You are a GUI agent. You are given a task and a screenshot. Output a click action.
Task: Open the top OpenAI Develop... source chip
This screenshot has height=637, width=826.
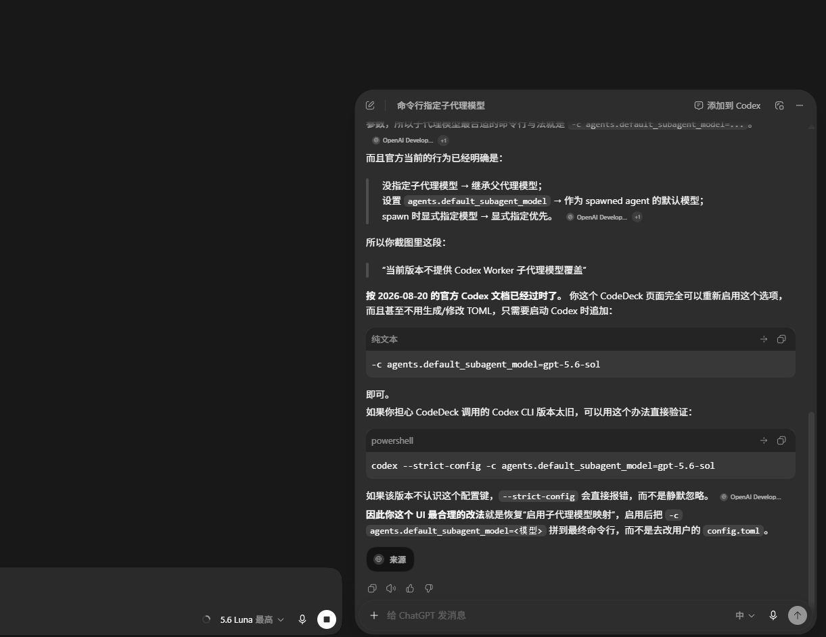[x=402, y=141]
